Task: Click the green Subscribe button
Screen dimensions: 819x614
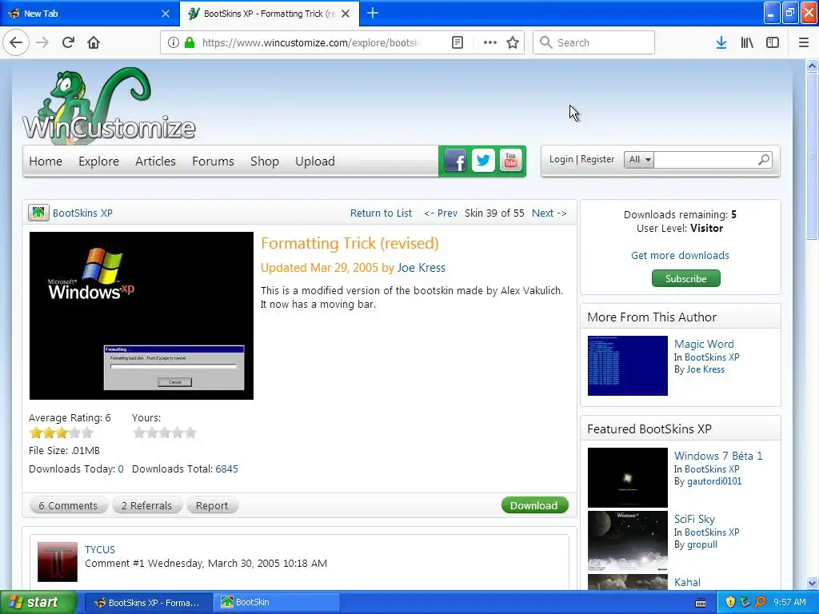Action: [685, 278]
